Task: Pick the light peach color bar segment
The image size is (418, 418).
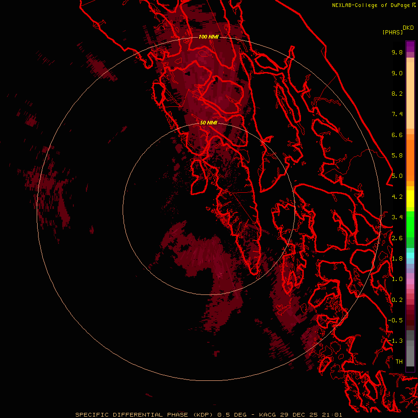Action: (410, 95)
